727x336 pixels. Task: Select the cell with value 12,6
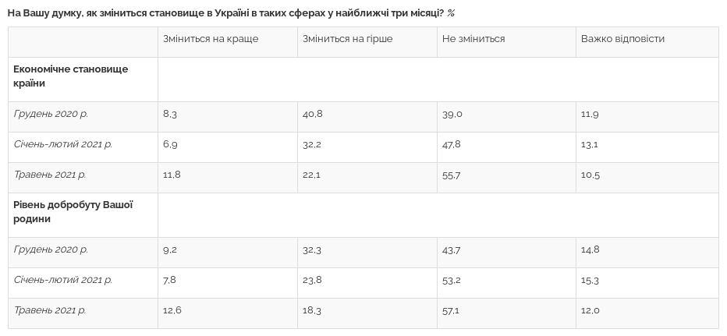pos(172,310)
